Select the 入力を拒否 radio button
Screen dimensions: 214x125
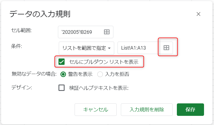coord(100,74)
